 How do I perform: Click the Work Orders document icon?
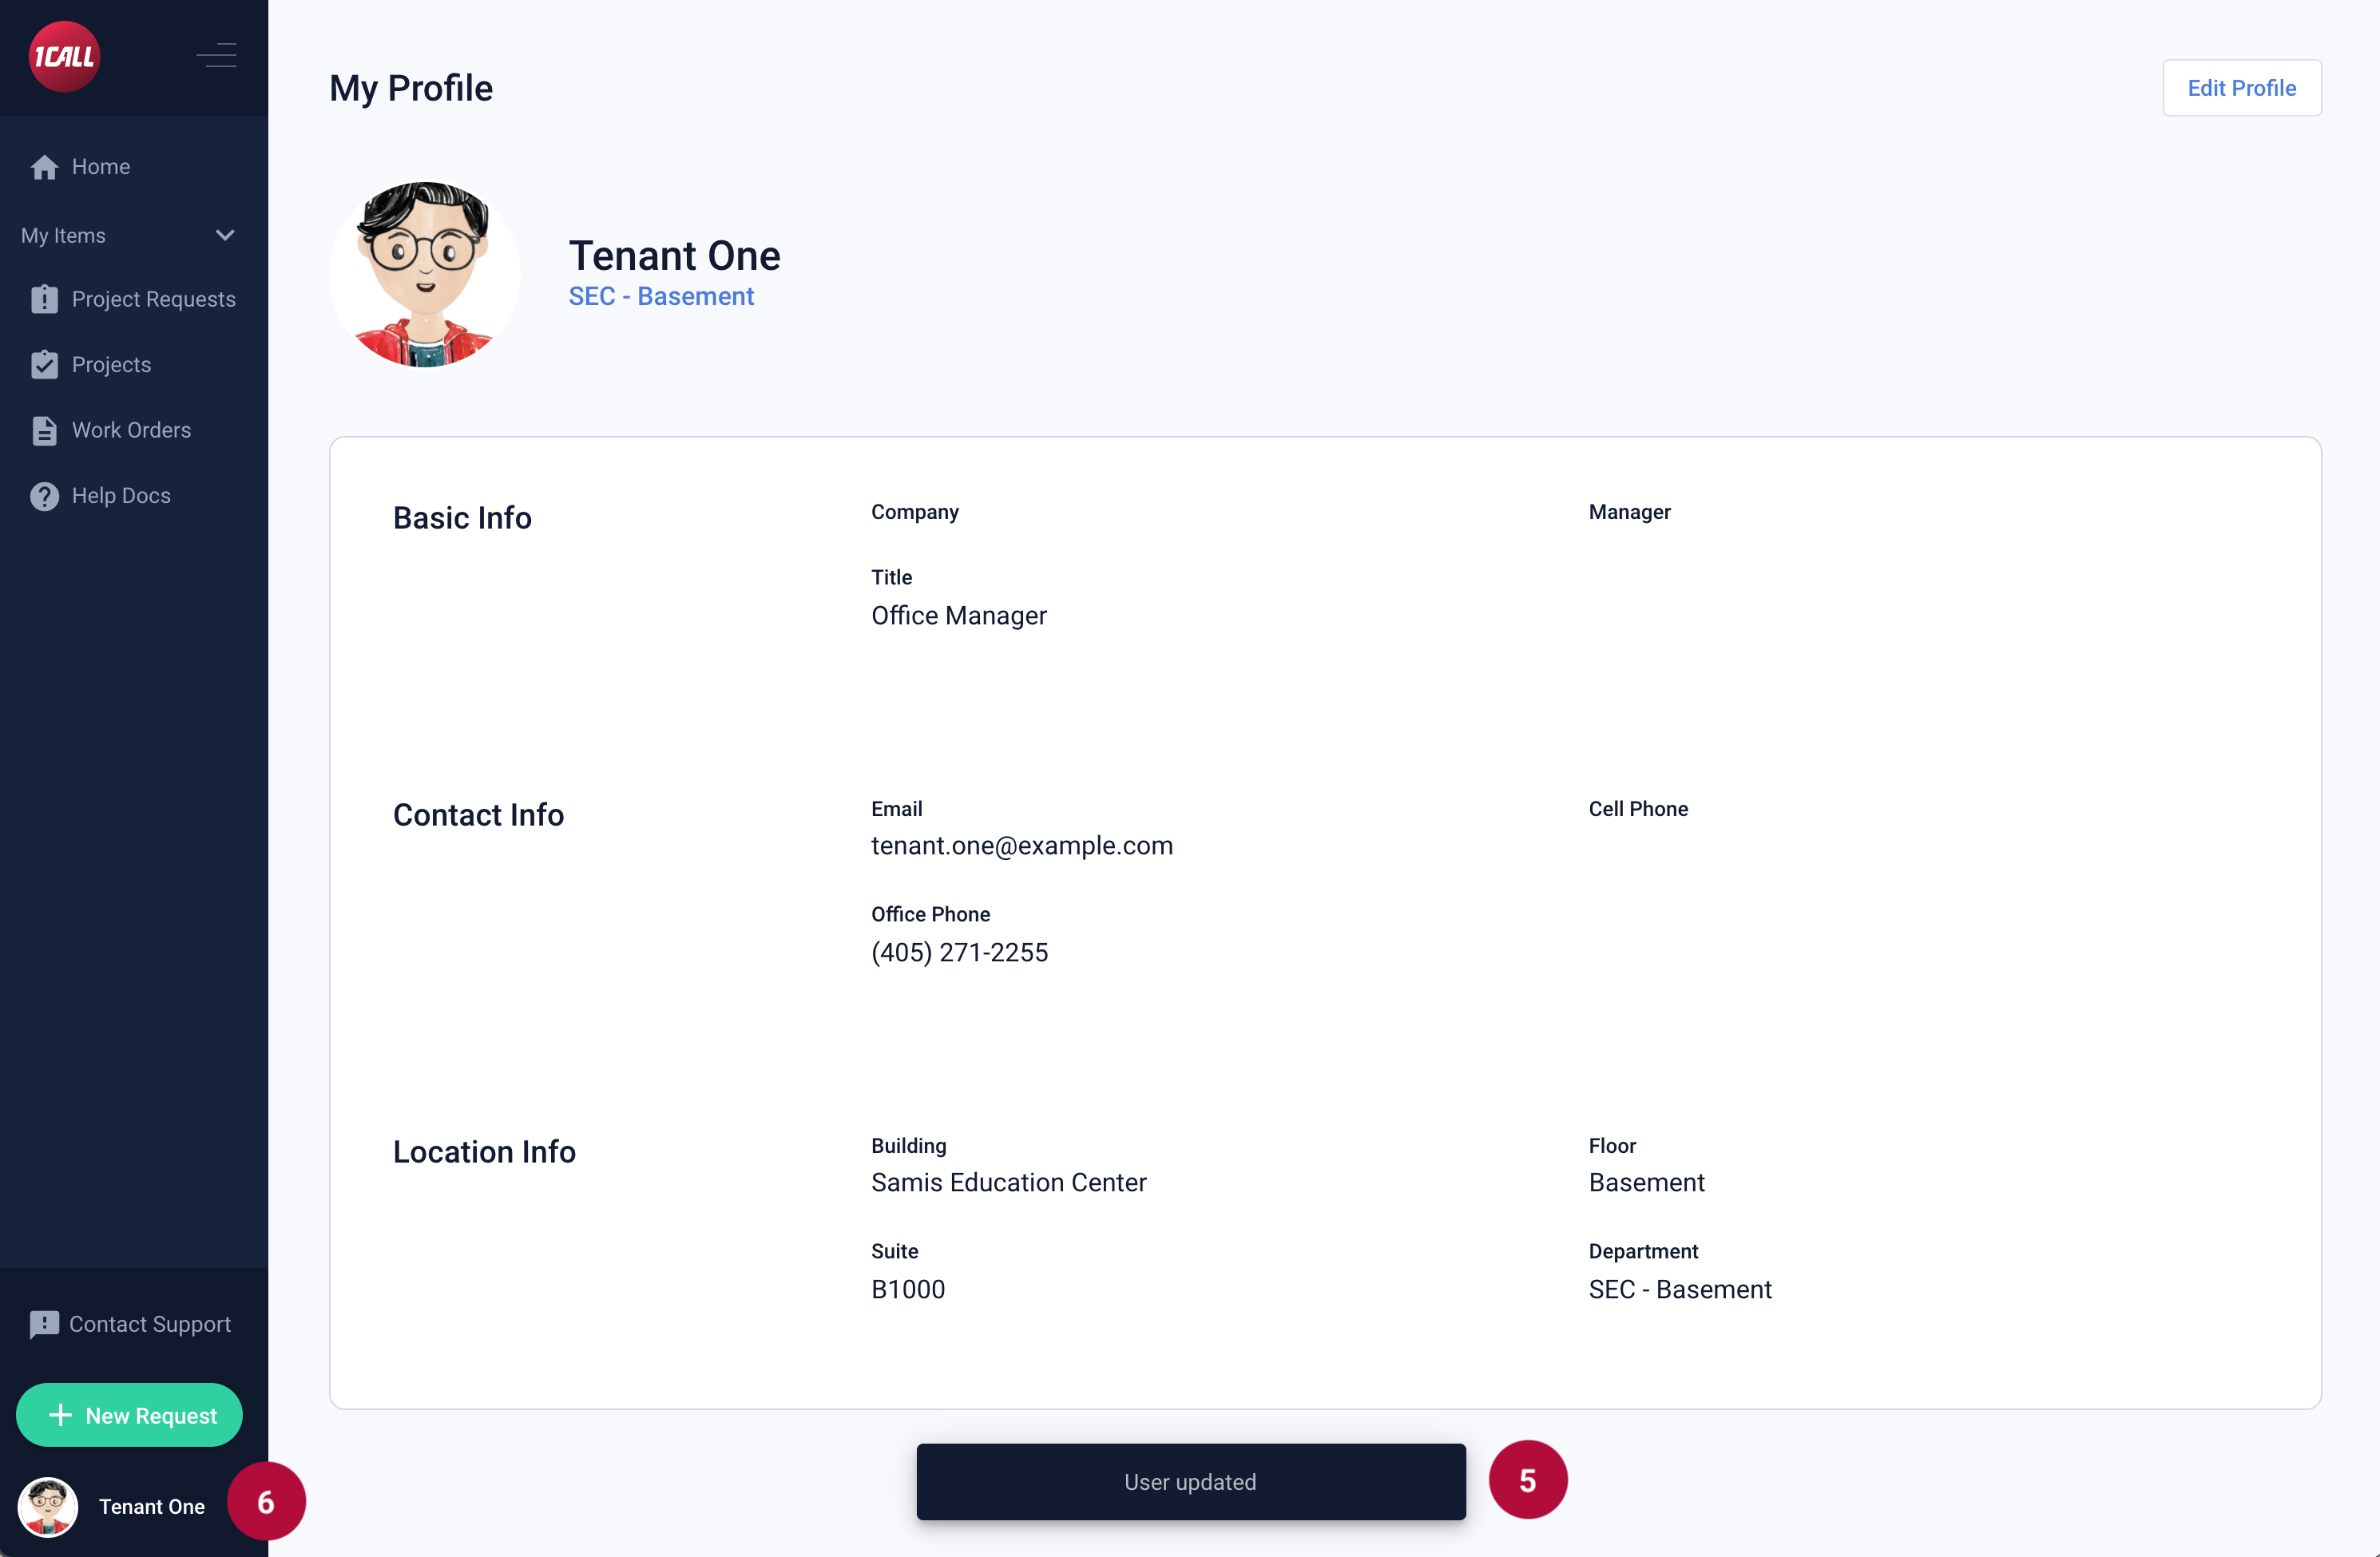[44, 430]
